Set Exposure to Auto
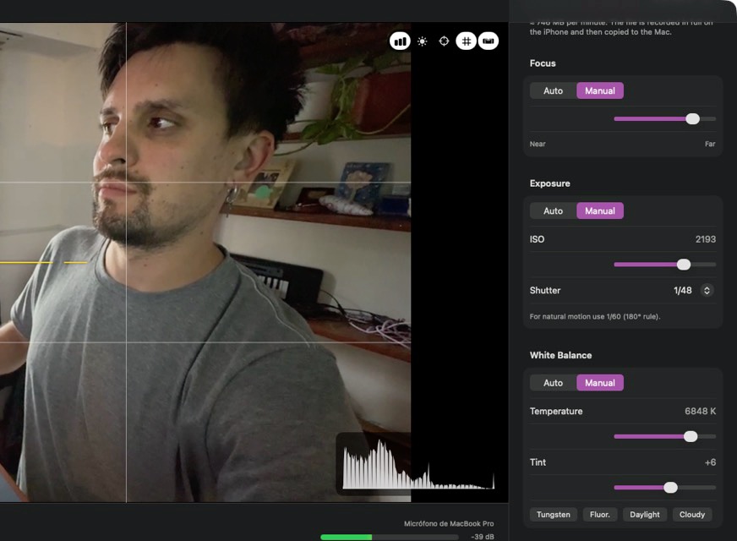This screenshot has height=541, width=737. tap(553, 211)
